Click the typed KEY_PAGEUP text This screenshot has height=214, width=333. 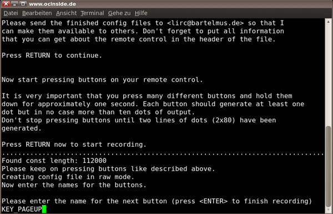click(x=22, y=210)
